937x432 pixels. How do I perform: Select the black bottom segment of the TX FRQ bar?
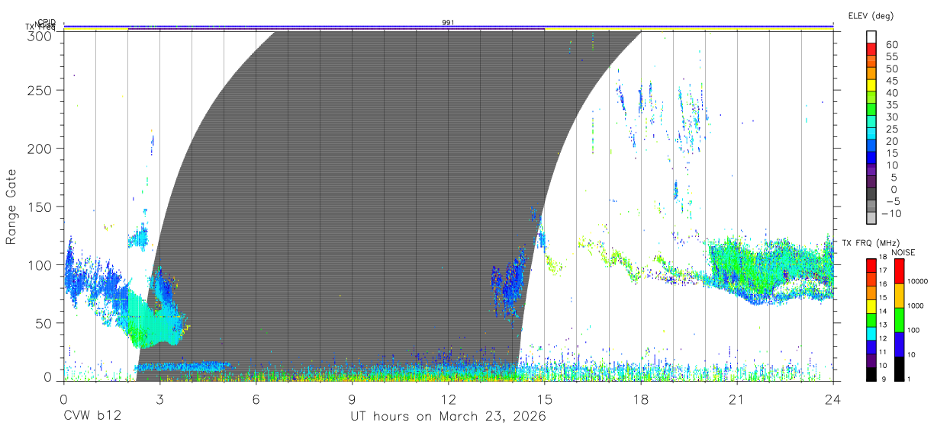pyautogui.click(x=871, y=373)
